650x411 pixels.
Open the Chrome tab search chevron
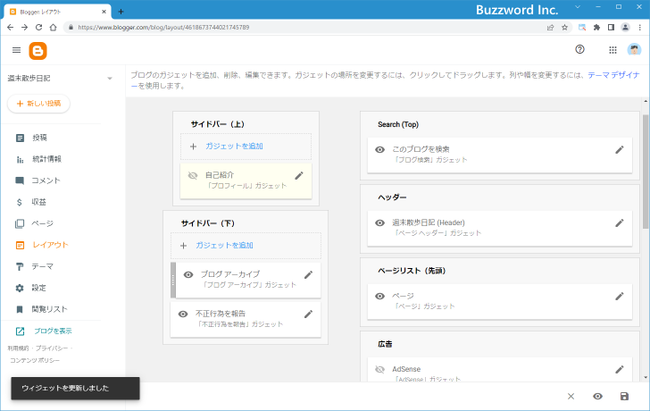click(578, 7)
